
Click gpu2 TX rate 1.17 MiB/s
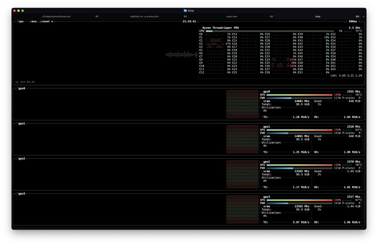[x=301, y=187]
